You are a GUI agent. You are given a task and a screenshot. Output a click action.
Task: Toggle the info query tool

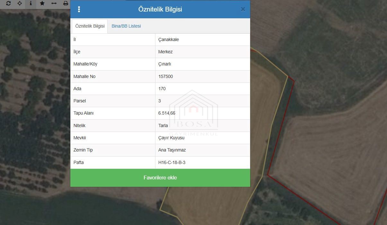pyautogui.click(x=31, y=4)
